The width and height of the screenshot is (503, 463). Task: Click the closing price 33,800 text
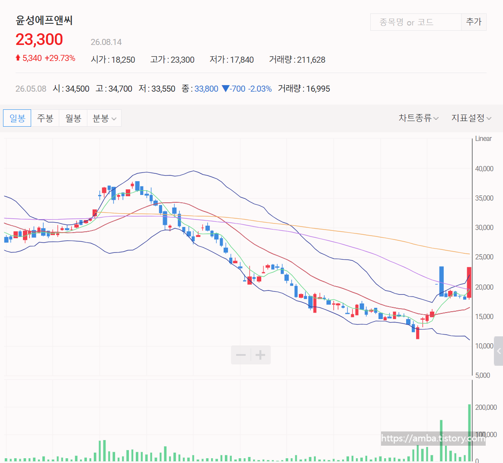click(206, 89)
